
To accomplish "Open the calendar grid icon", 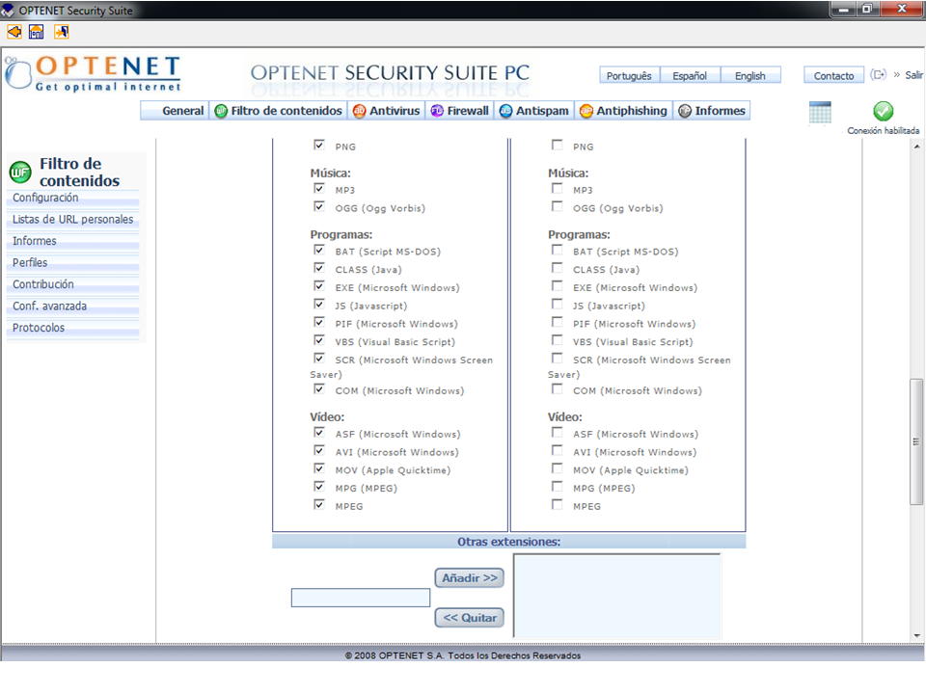I will [820, 113].
